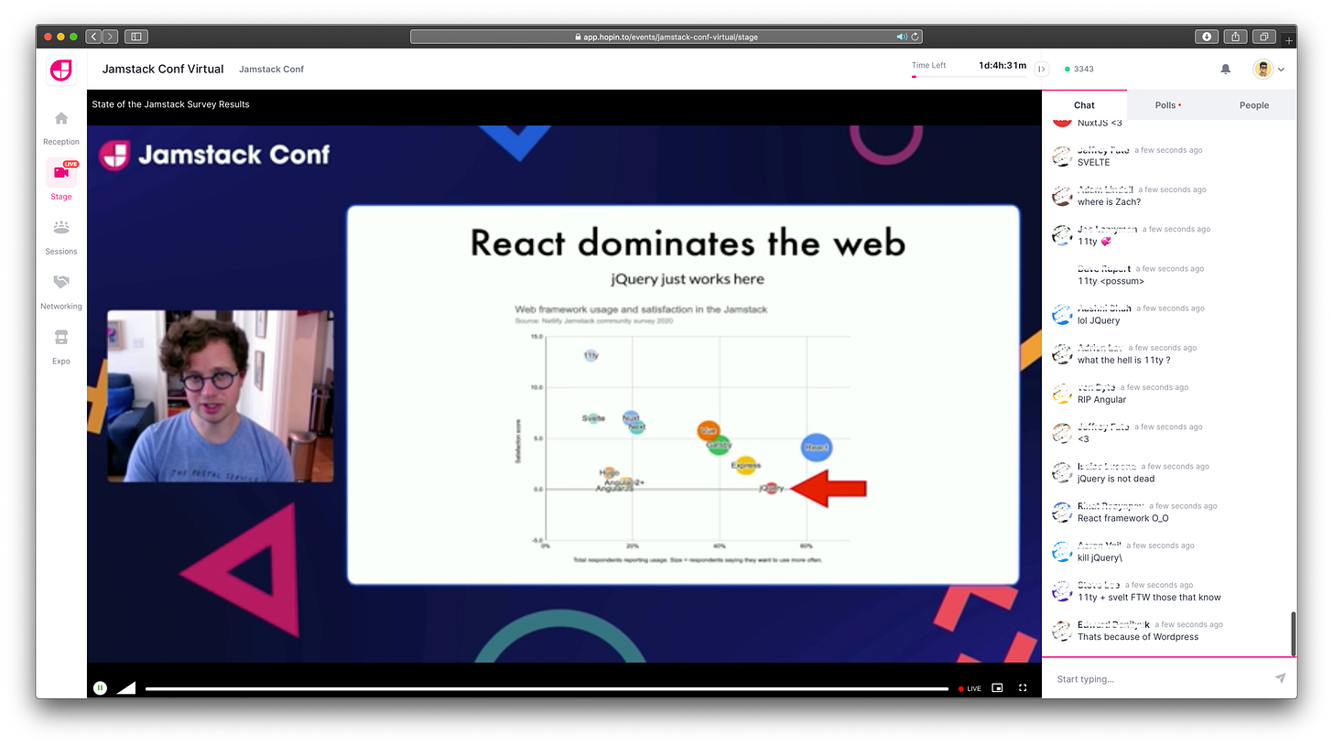Show Safari tab overview
The width and height of the screenshot is (1333, 746).
[x=1264, y=37]
